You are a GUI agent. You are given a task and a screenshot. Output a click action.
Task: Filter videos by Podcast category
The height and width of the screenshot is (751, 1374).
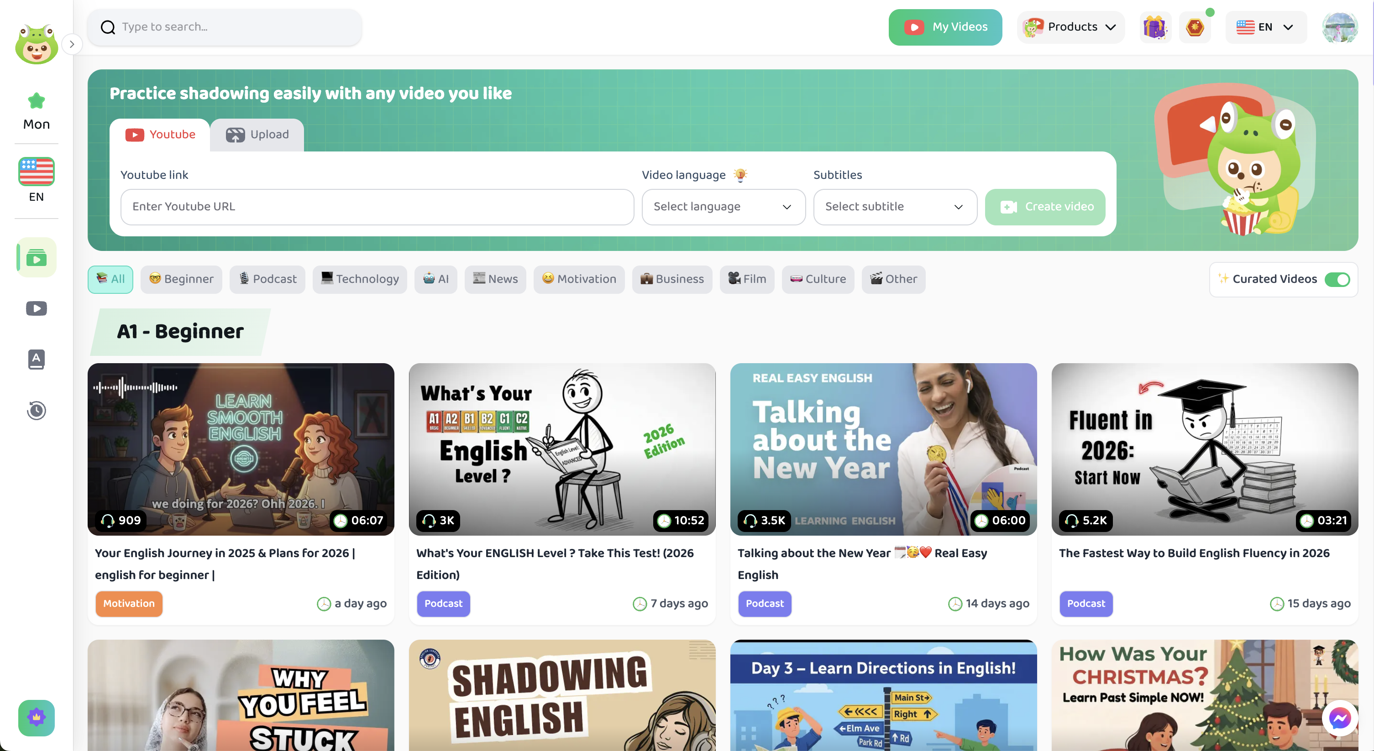point(267,279)
